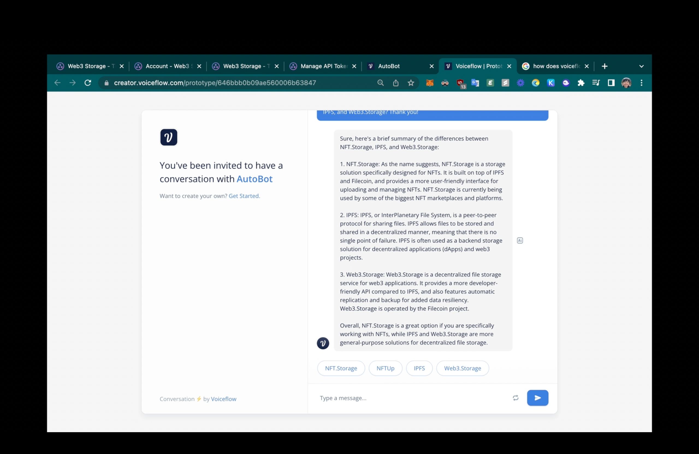Open the blue K extension
Image resolution: width=699 pixels, height=454 pixels.
click(551, 83)
